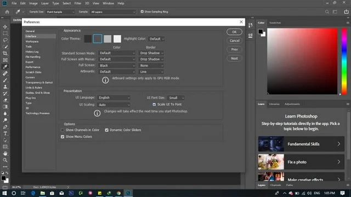This screenshot has height=197, width=351.
Task: Select the Lasso tool
Action: coord(5,40)
